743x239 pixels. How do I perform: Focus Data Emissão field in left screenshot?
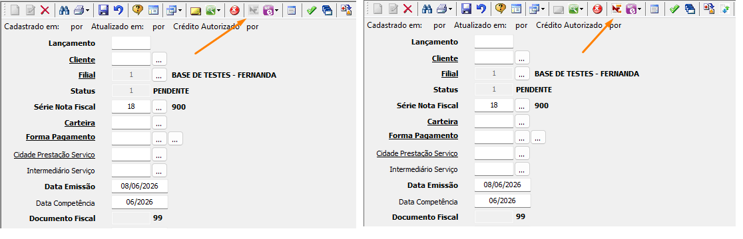pyautogui.click(x=140, y=186)
